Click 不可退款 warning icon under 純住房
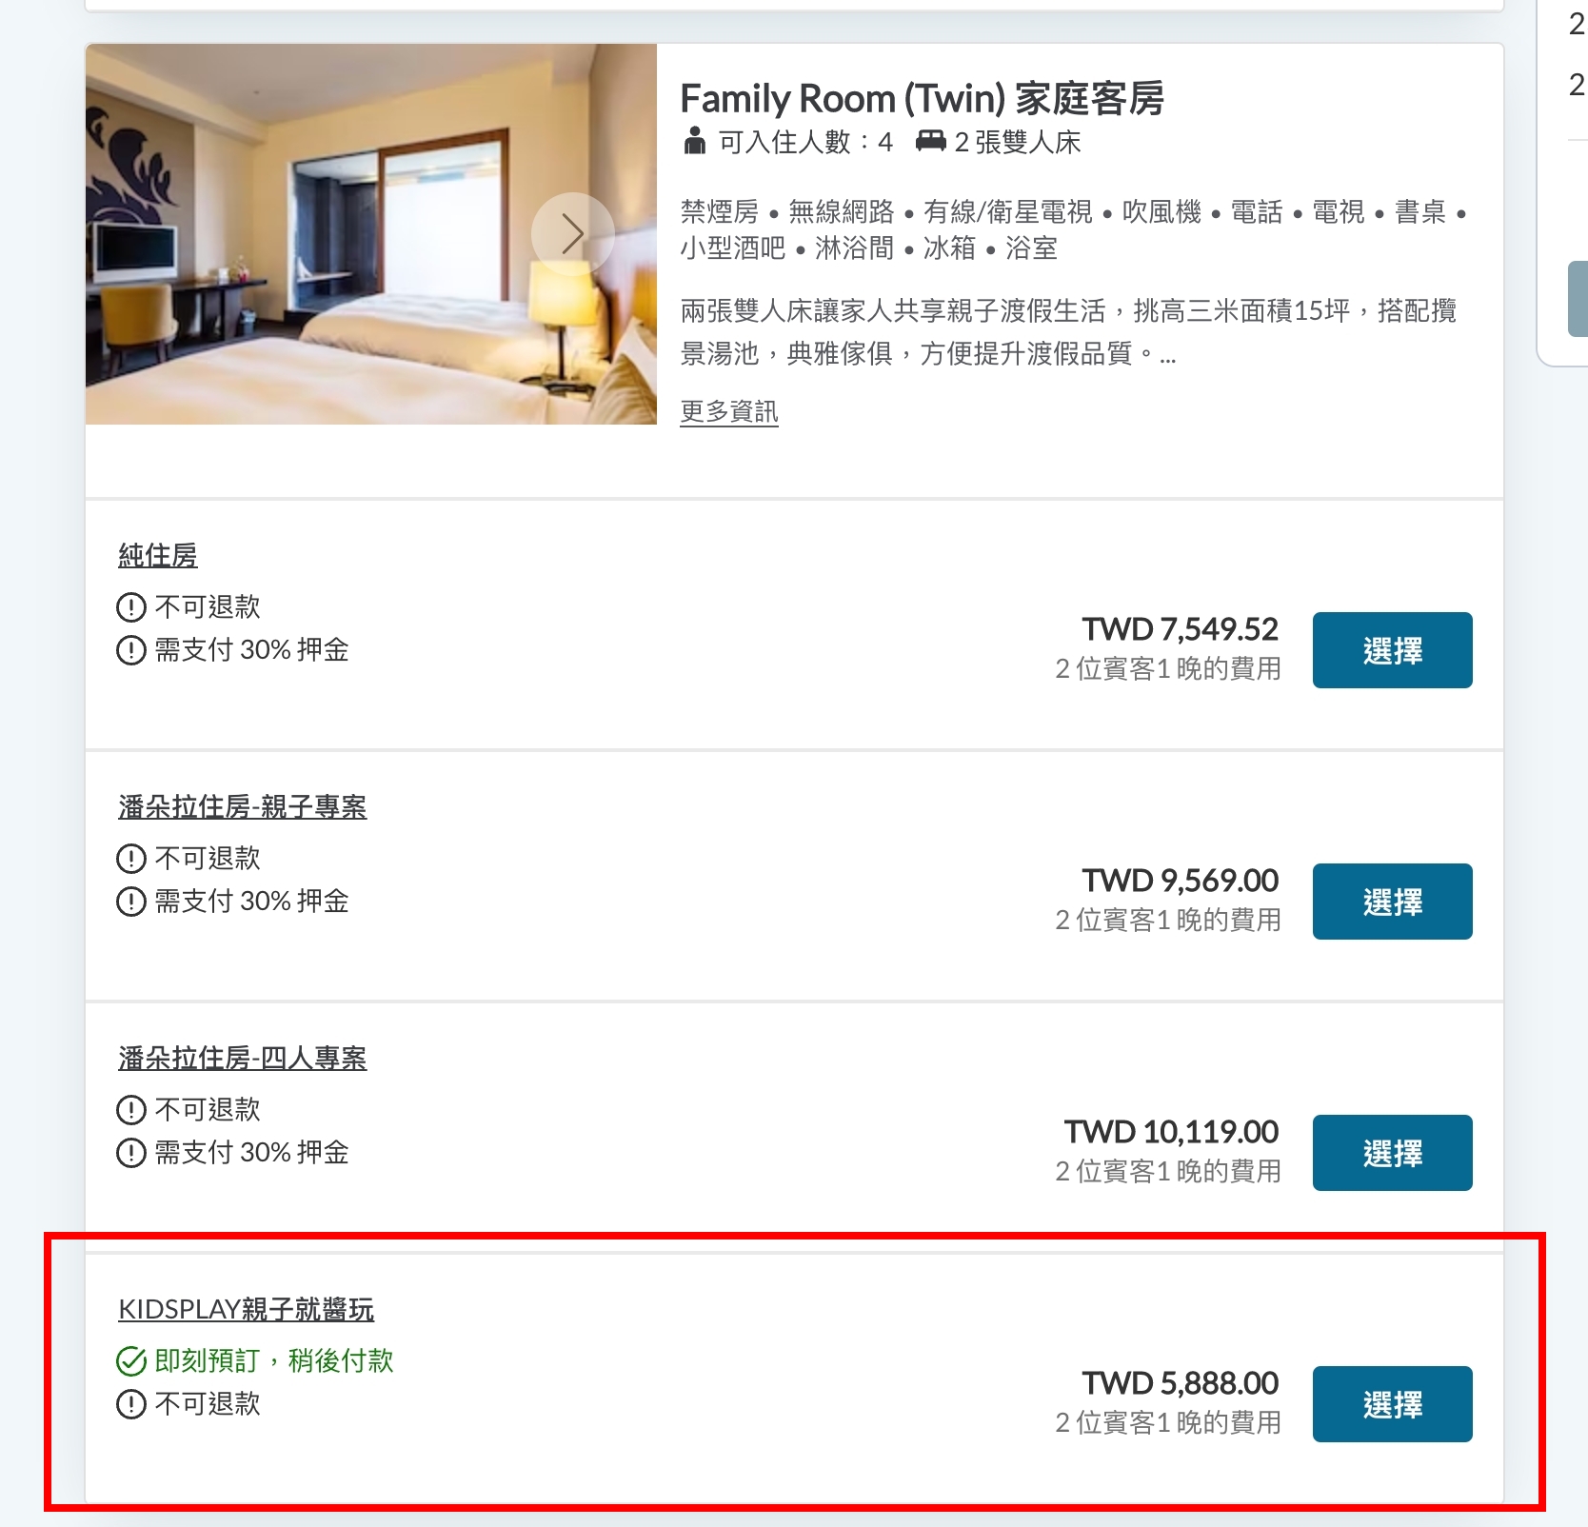 pyautogui.click(x=131, y=607)
